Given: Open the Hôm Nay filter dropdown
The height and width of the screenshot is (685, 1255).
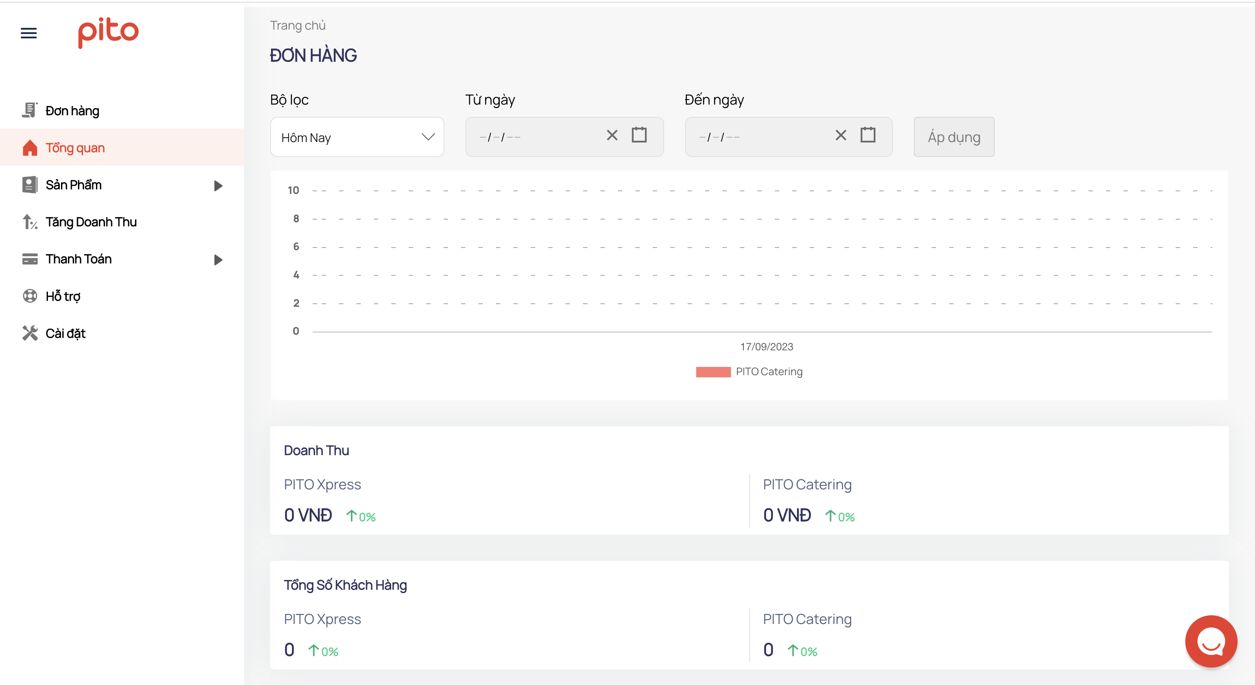Looking at the screenshot, I should point(357,137).
